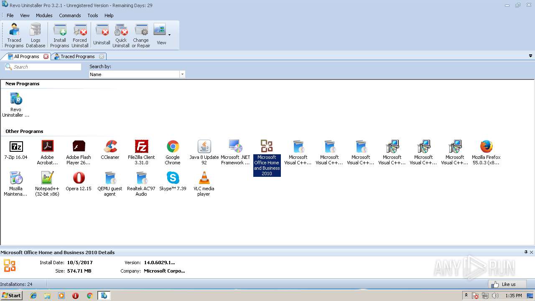
Task: Close the Office 2010 Details panel
Action: pyautogui.click(x=532, y=252)
